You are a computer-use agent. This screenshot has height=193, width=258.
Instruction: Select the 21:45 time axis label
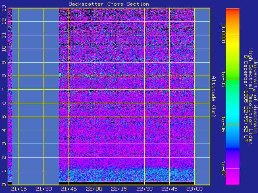[x=69, y=189]
